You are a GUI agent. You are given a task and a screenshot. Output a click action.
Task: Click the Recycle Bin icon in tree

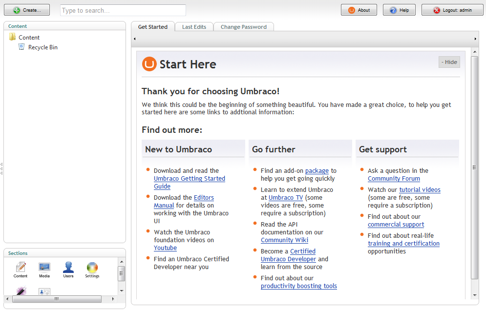21,47
